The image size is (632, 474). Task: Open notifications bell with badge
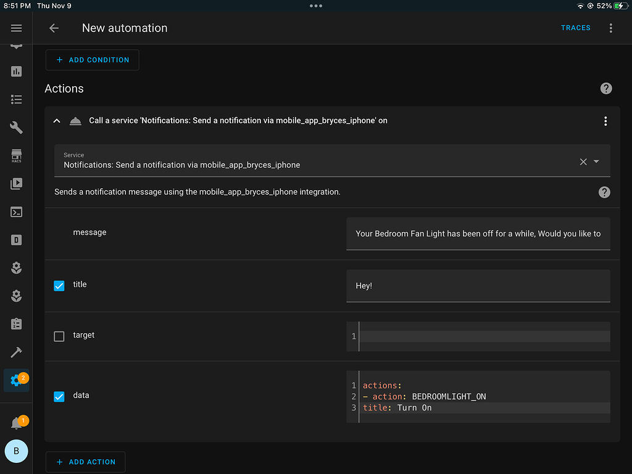click(16, 422)
